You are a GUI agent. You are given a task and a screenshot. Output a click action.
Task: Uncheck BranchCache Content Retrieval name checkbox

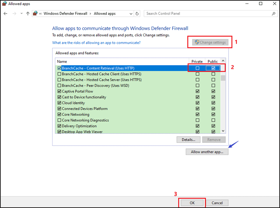[x=59, y=68]
